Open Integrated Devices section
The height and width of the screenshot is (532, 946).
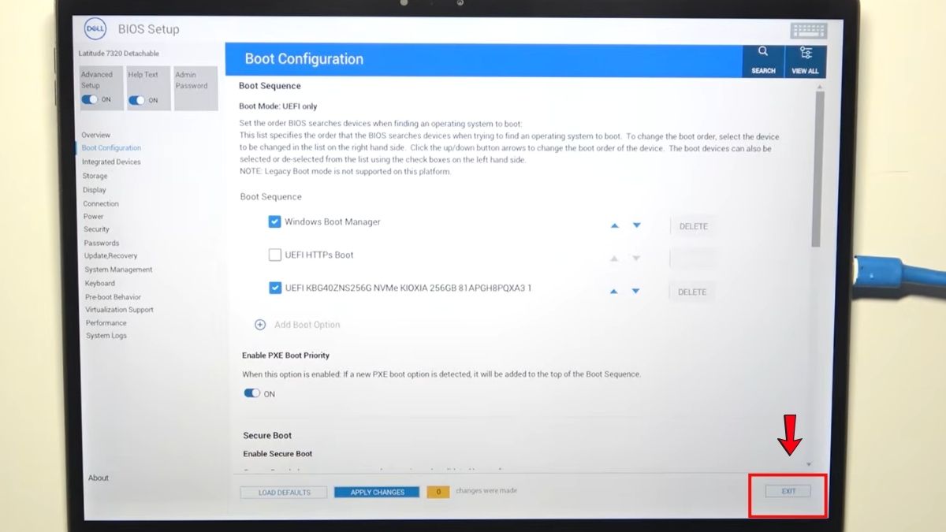[111, 162]
